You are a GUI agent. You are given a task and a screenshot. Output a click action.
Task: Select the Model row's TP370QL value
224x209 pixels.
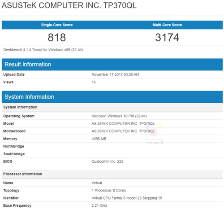tap(123, 124)
